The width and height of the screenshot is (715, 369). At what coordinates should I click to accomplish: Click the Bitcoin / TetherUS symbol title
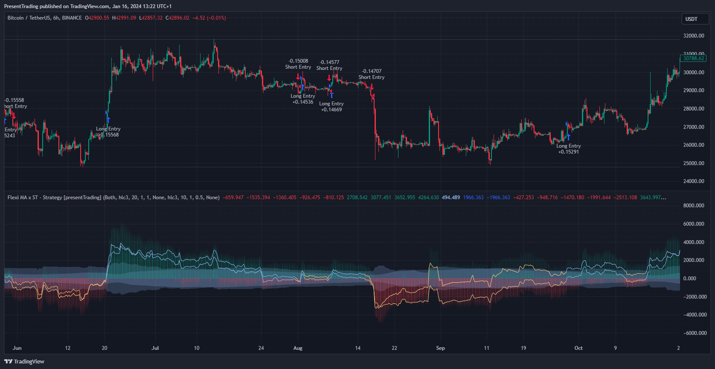pos(44,18)
